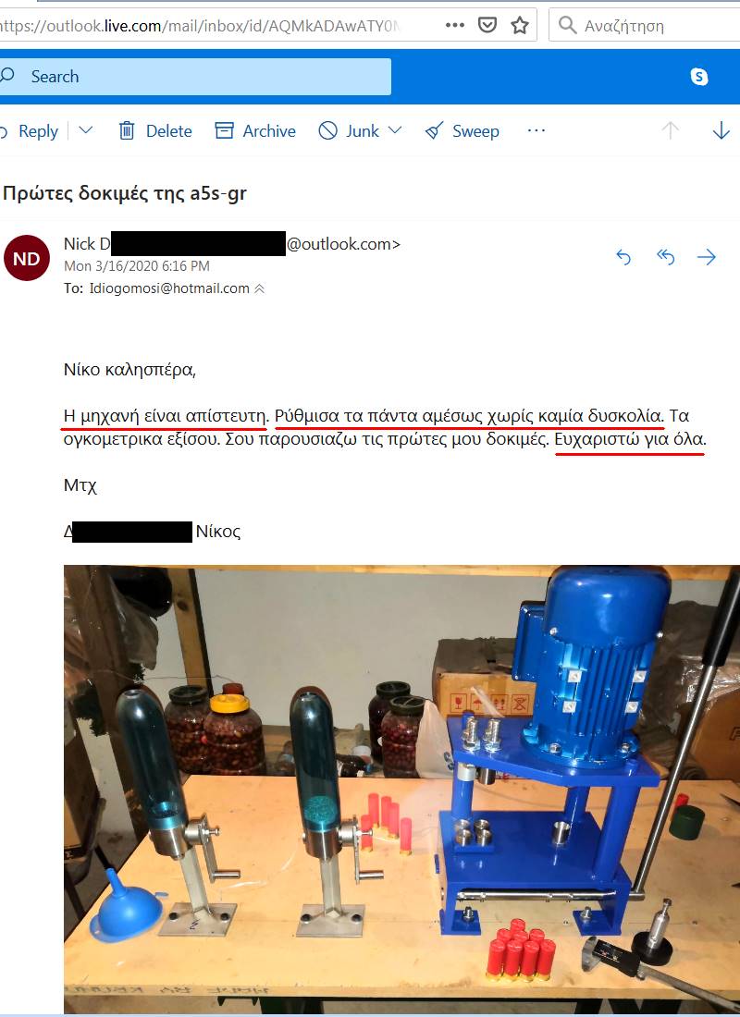Archive the current email
The height and width of the screenshot is (1017, 740).
tap(255, 131)
